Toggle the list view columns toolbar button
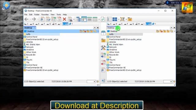This screenshot has height=110, width=196. coord(89,19)
